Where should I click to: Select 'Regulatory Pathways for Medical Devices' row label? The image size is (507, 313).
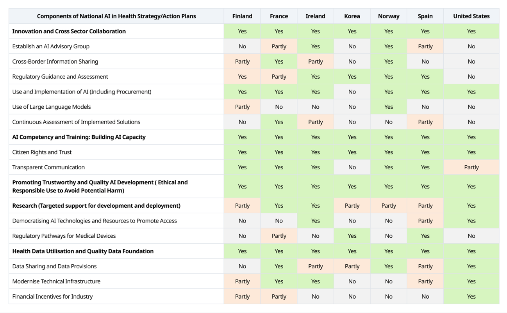[64, 236]
